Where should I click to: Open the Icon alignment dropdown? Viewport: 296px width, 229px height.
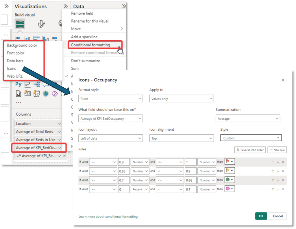click(181, 138)
